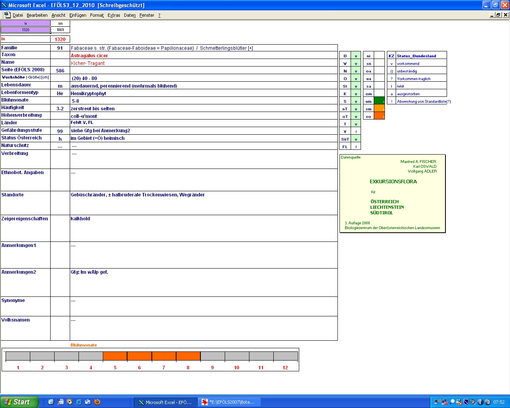Screen dimensions: 510x408
Task: Click the Windows Start button
Action: pos(20,402)
